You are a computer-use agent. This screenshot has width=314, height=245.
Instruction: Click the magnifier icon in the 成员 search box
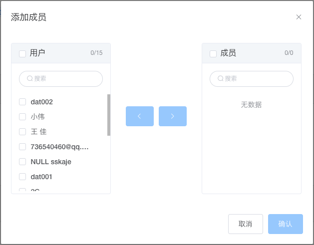[221, 78]
